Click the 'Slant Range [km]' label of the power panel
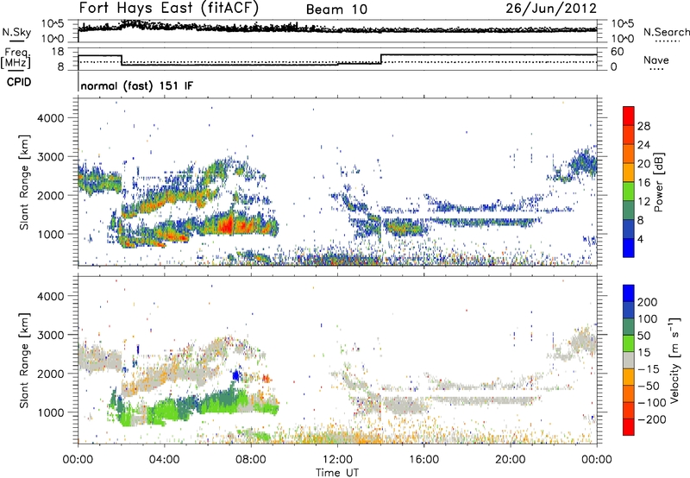The height and width of the screenshot is (478, 690). [x=24, y=182]
